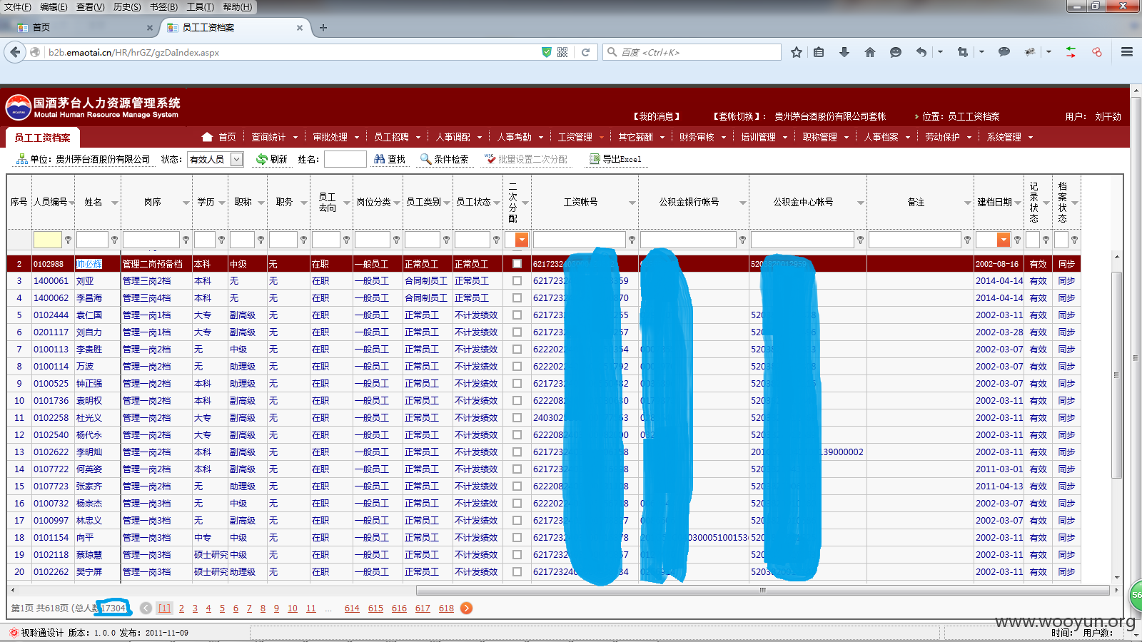Expand 员工招聘 navigation menu
1142x642 pixels.
[x=397, y=137]
